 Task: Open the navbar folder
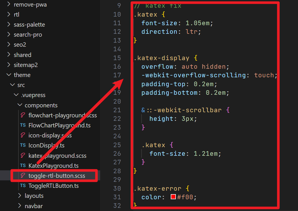[34, 206]
